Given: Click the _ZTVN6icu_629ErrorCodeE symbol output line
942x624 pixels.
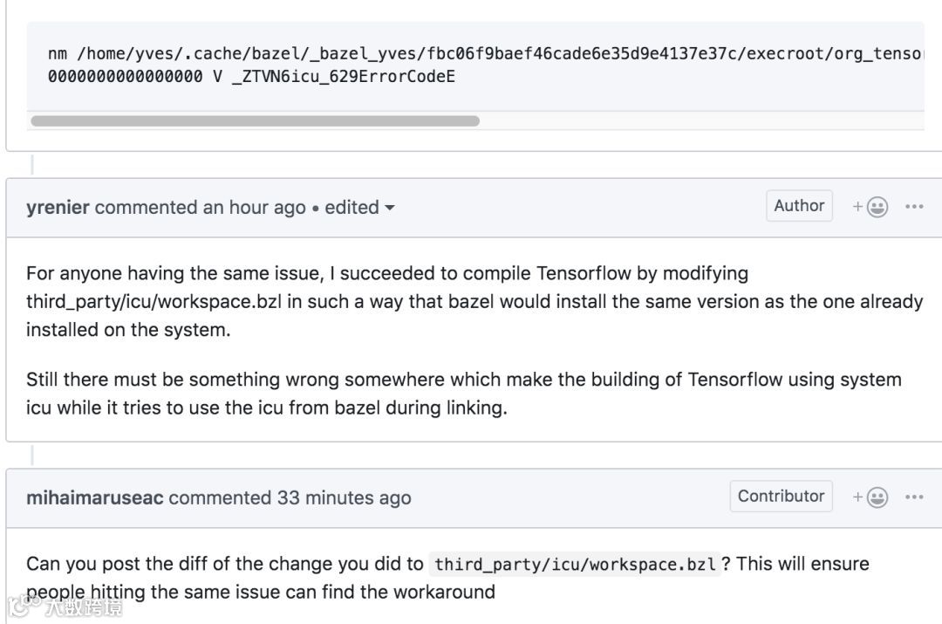Looking at the screenshot, I should [x=251, y=77].
